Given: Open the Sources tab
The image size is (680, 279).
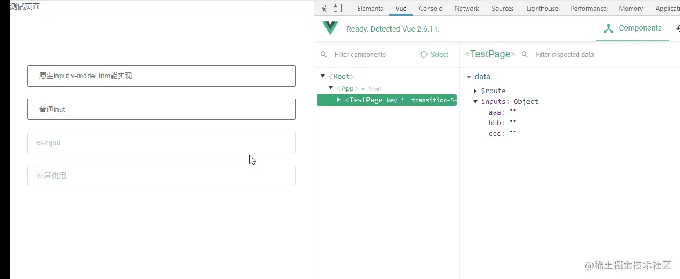Looking at the screenshot, I should point(503,9).
